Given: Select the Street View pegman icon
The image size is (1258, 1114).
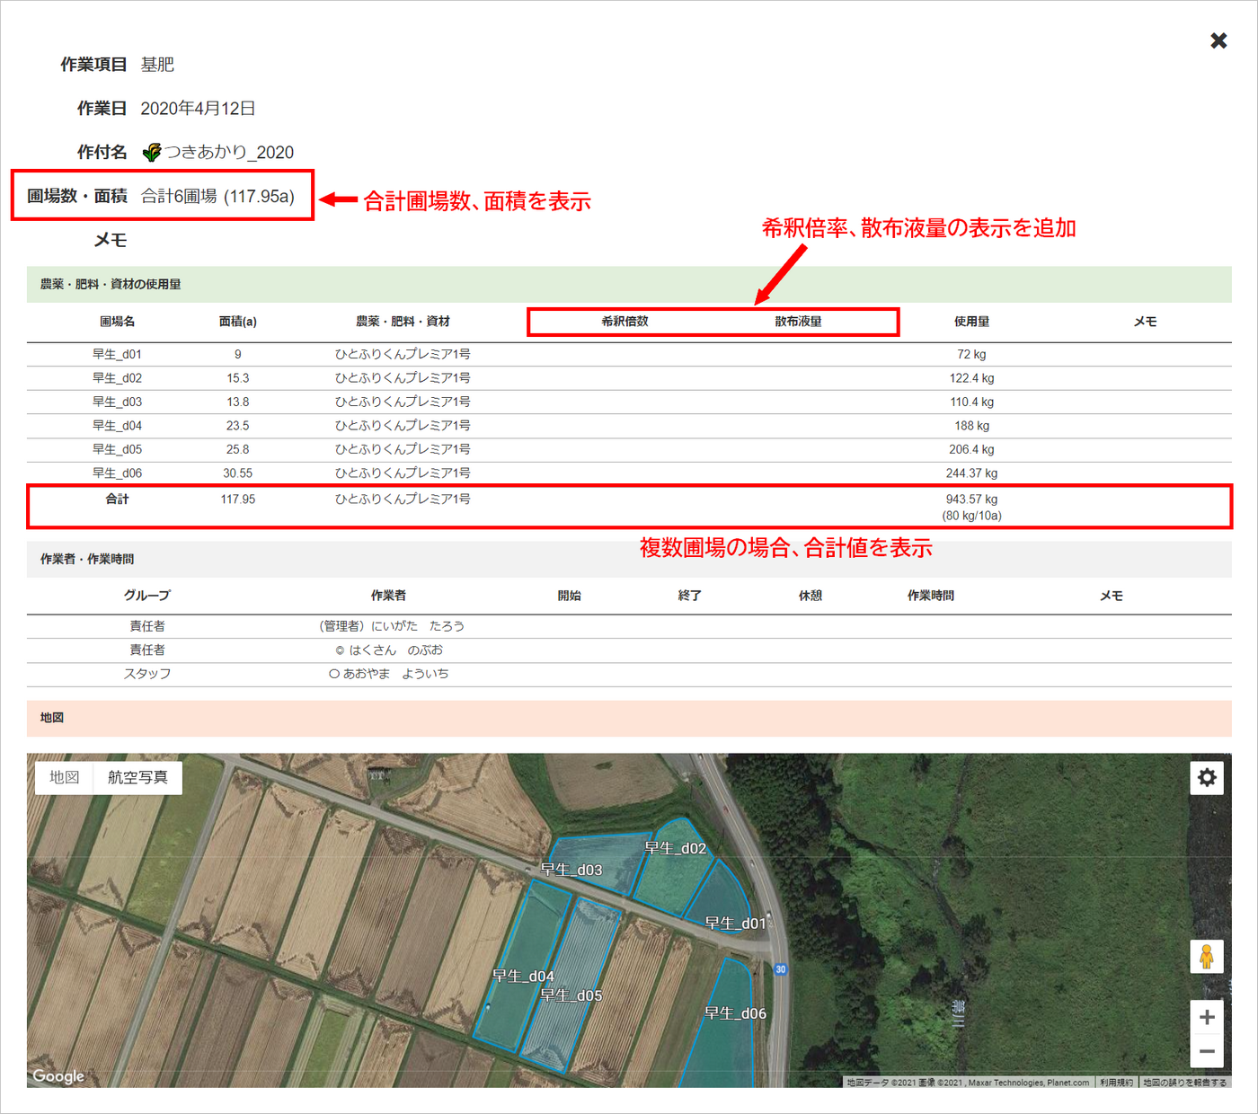Looking at the screenshot, I should coord(1207,956).
